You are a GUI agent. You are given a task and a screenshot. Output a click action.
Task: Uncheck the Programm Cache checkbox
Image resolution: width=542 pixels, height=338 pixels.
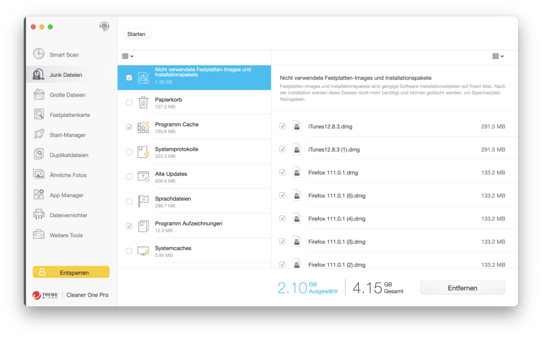pos(129,127)
